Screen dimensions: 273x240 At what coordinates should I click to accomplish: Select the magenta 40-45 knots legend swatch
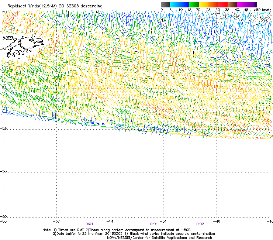(242, 4)
